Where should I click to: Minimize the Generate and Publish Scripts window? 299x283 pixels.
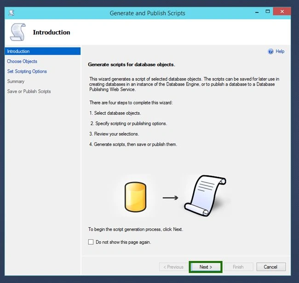point(257,12)
